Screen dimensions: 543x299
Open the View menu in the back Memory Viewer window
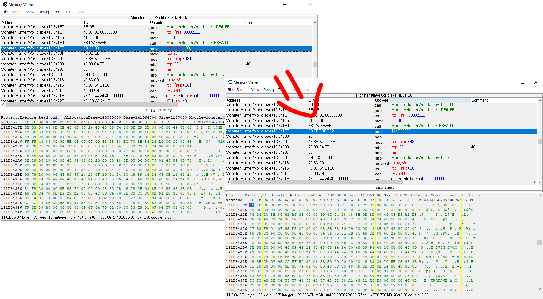tap(30, 12)
